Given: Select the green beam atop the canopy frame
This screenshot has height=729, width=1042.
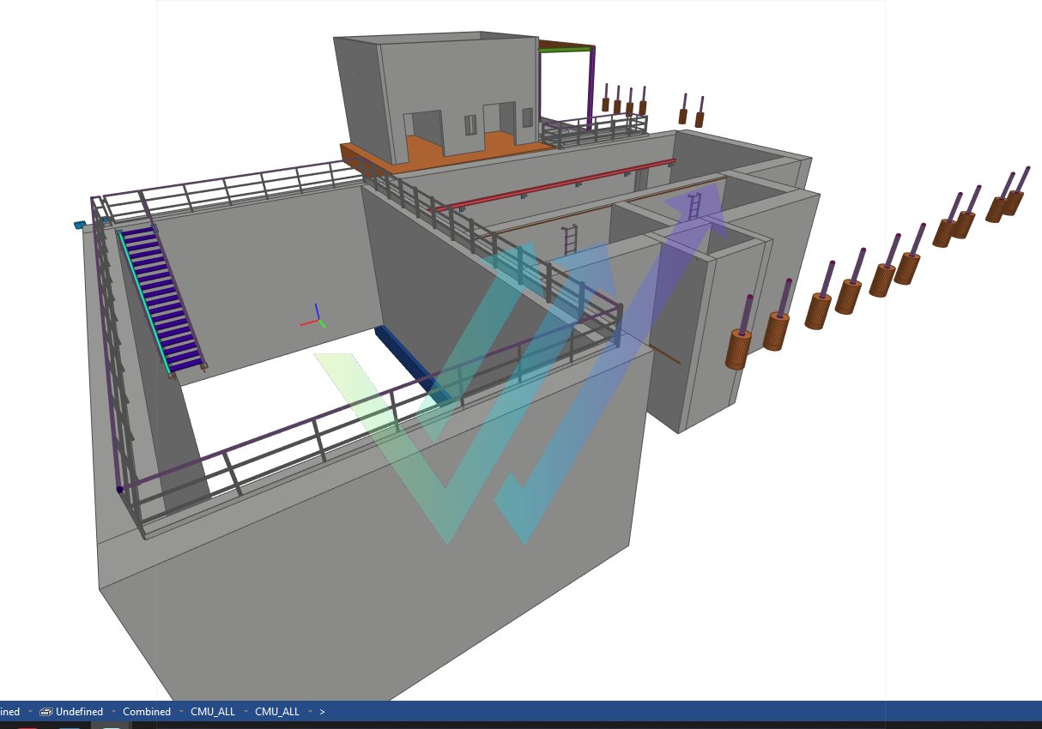Looking at the screenshot, I should [566, 49].
